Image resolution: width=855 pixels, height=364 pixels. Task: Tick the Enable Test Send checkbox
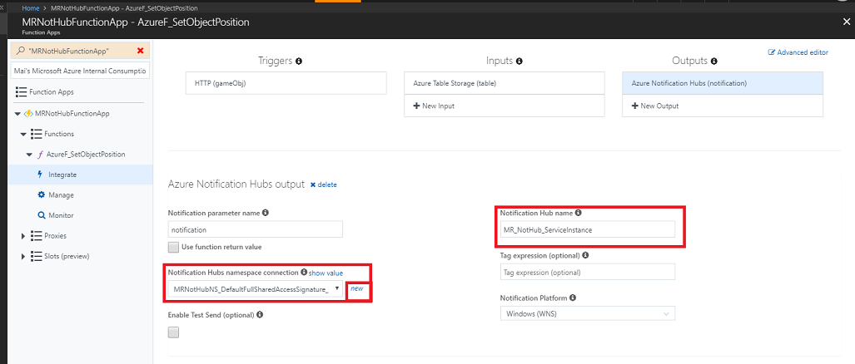[173, 332]
